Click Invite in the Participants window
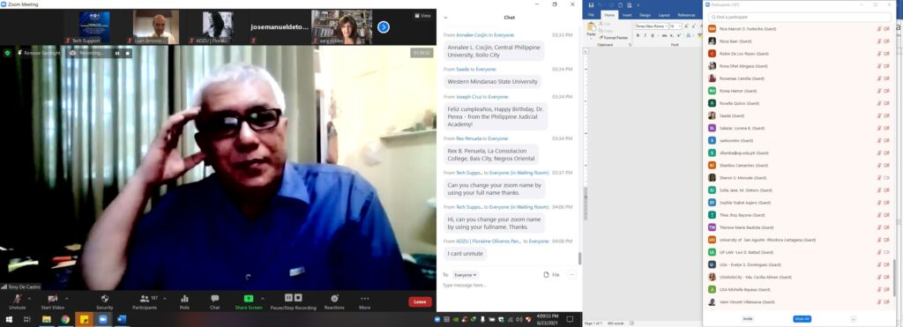 (x=748, y=319)
